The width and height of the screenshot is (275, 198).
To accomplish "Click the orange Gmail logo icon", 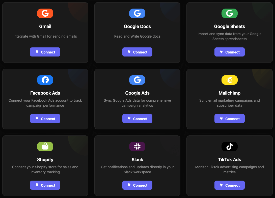I will pyautogui.click(x=45, y=13).
